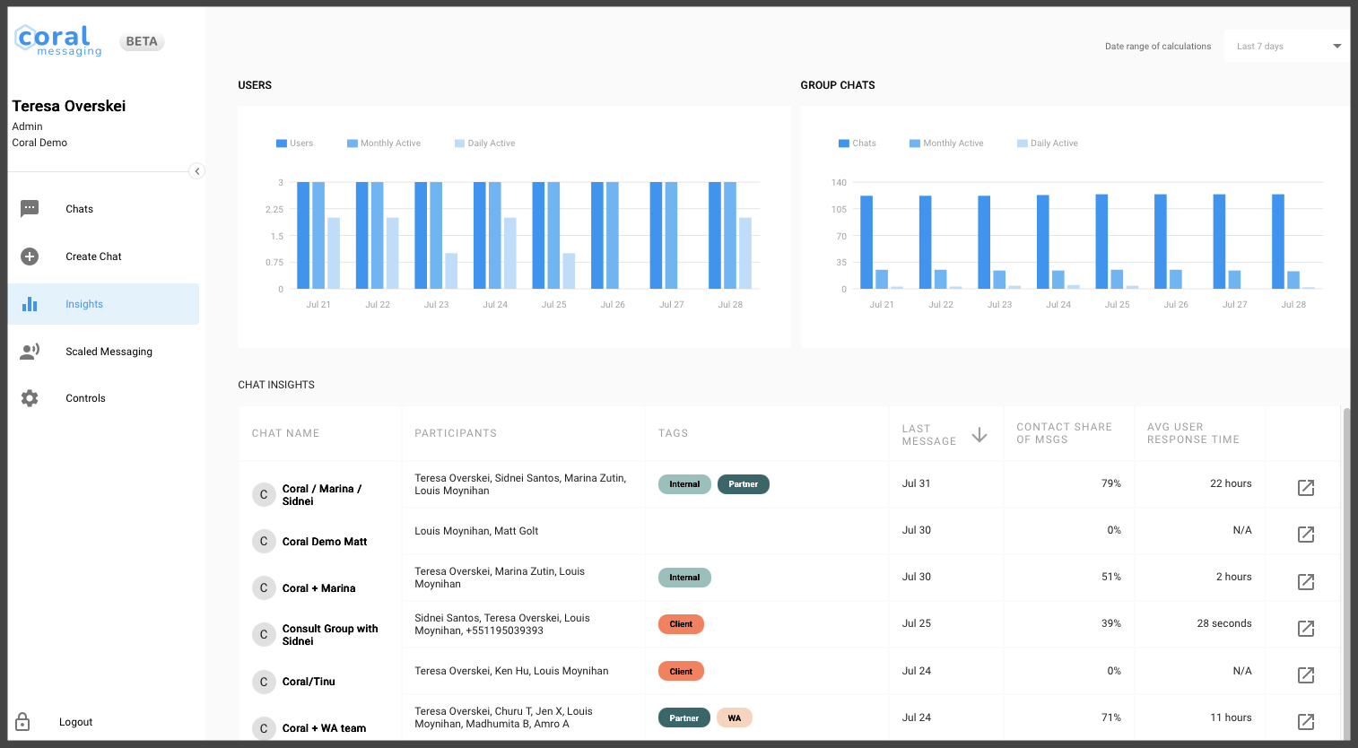Click Client tag on Consult Group with Sidnei
Screen dimensions: 1358x748
[681, 624]
